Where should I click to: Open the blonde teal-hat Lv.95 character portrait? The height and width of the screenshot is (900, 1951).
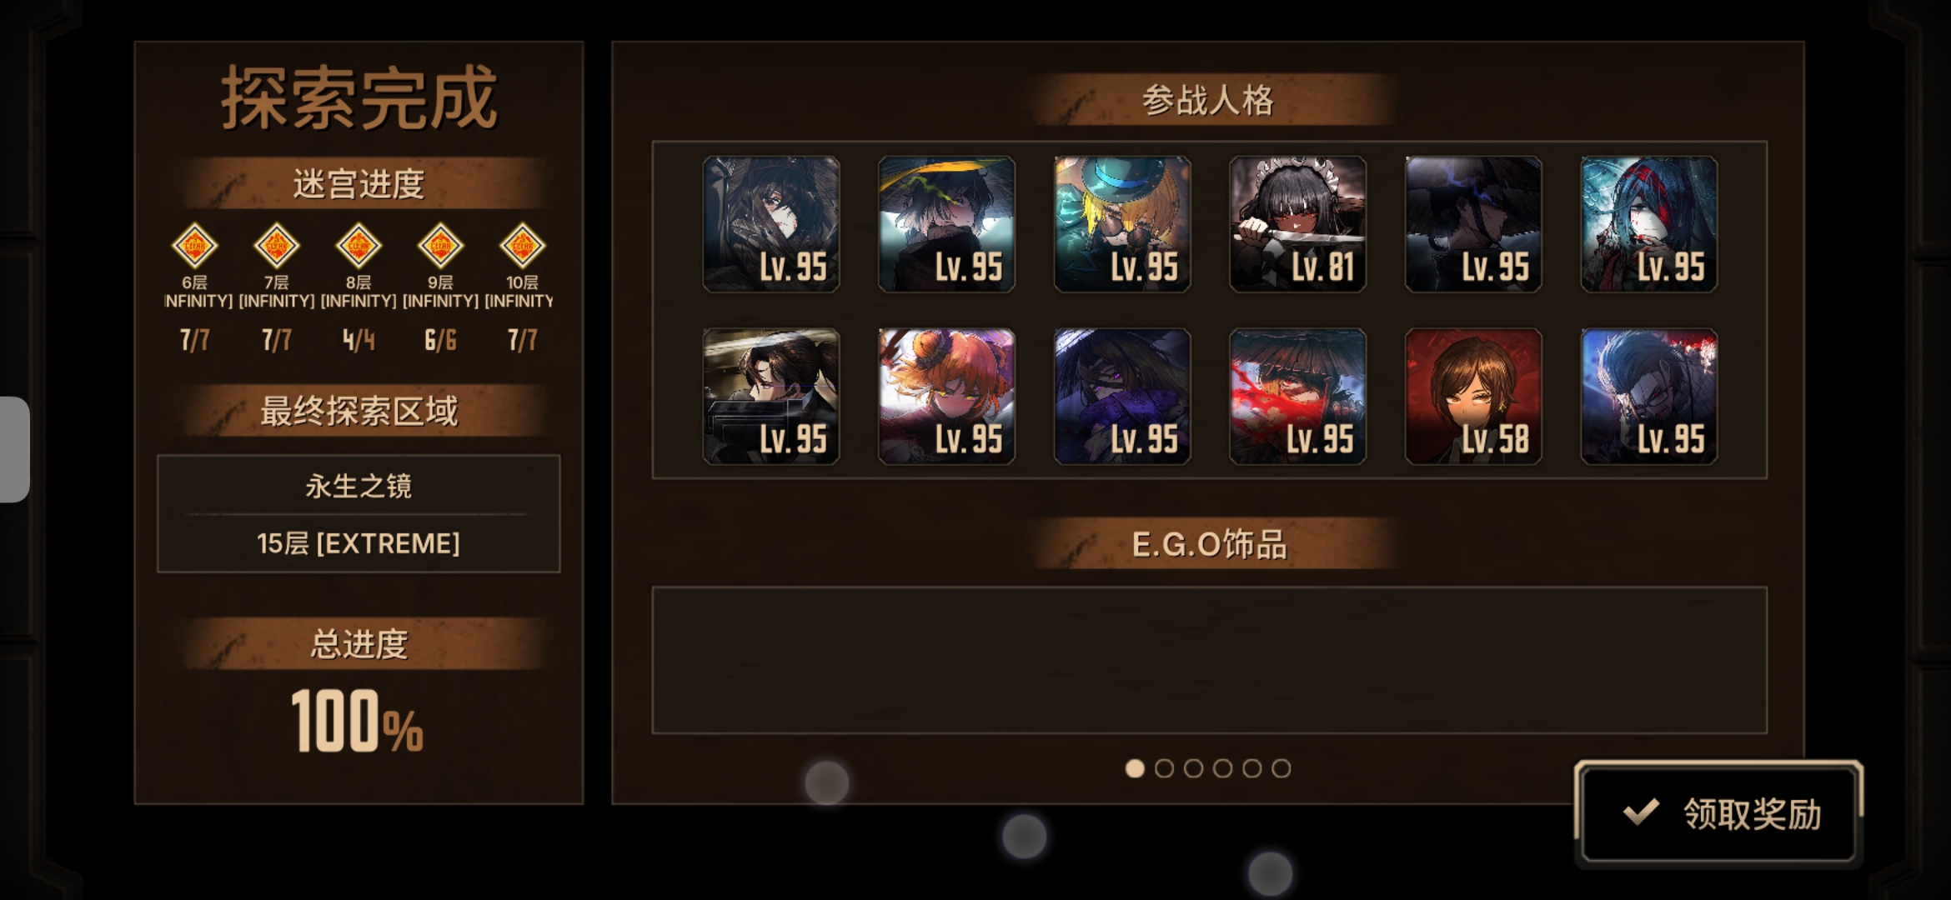point(1122,224)
